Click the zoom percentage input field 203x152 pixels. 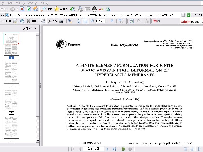pyautogui.click(x=101, y=21)
